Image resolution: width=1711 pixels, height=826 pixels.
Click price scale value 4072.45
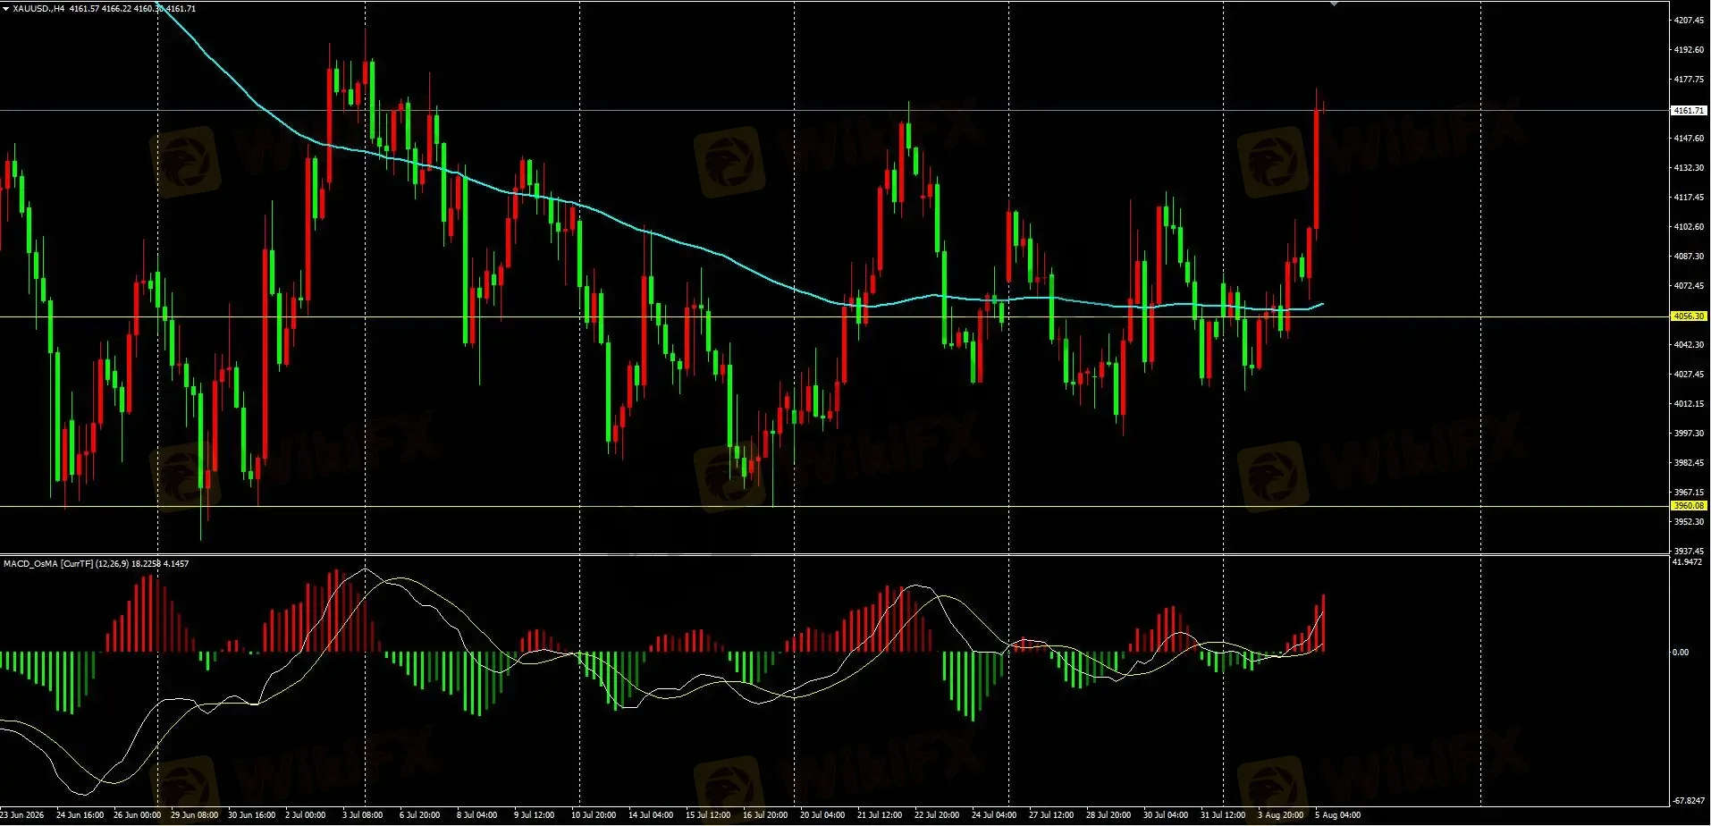pos(1689,286)
